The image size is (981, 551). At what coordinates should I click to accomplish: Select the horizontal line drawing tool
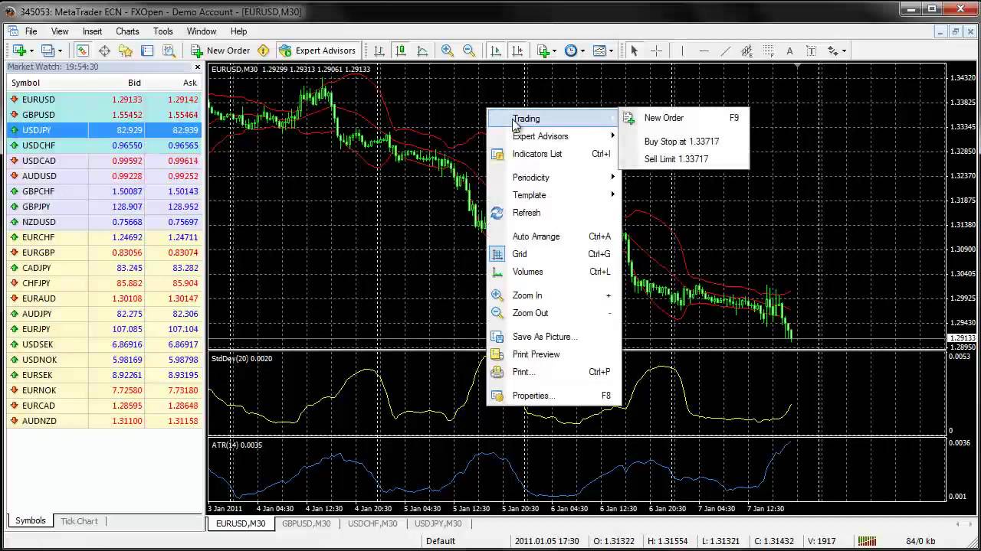pyautogui.click(x=704, y=51)
